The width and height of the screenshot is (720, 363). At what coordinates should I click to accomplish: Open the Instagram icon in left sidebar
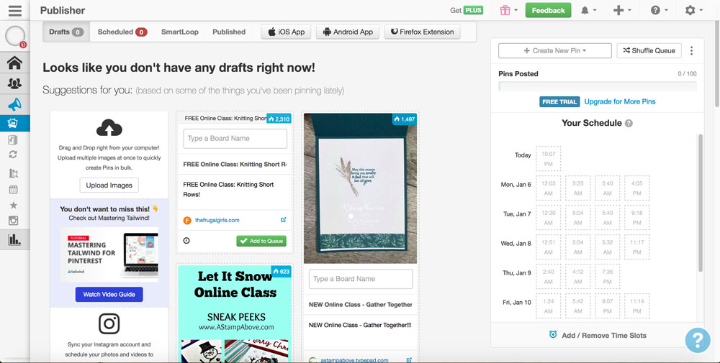pyautogui.click(x=13, y=221)
